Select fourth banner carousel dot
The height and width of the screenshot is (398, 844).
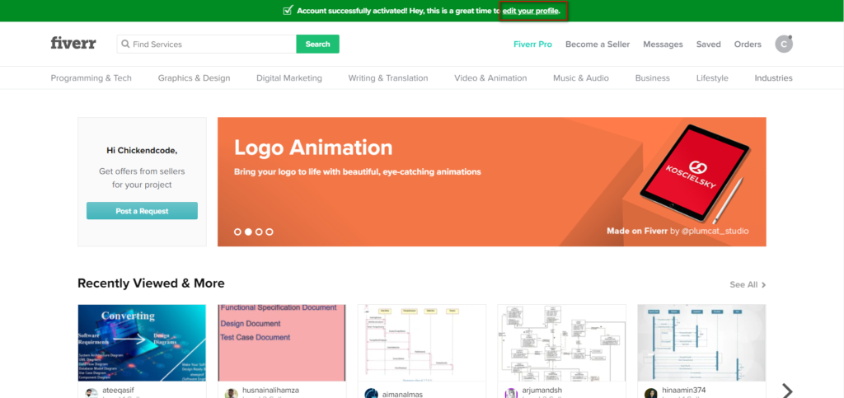coord(270,232)
